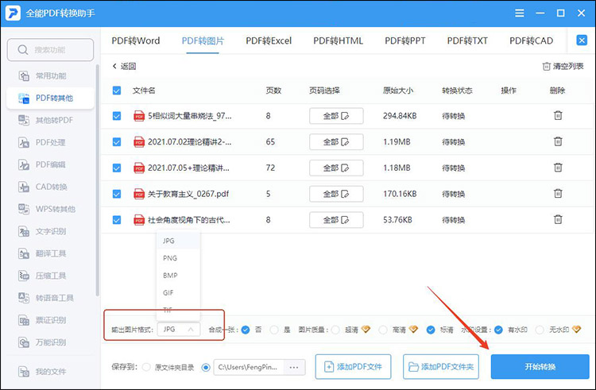Select 是 for 合成一张
This screenshot has height=390, width=596.
coord(274,330)
